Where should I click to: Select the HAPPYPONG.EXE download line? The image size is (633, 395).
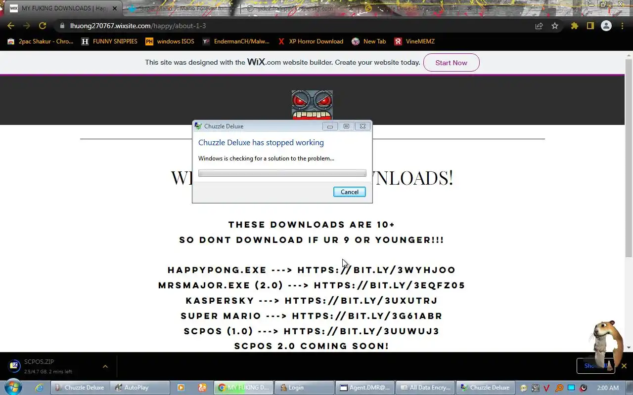pyautogui.click(x=312, y=270)
